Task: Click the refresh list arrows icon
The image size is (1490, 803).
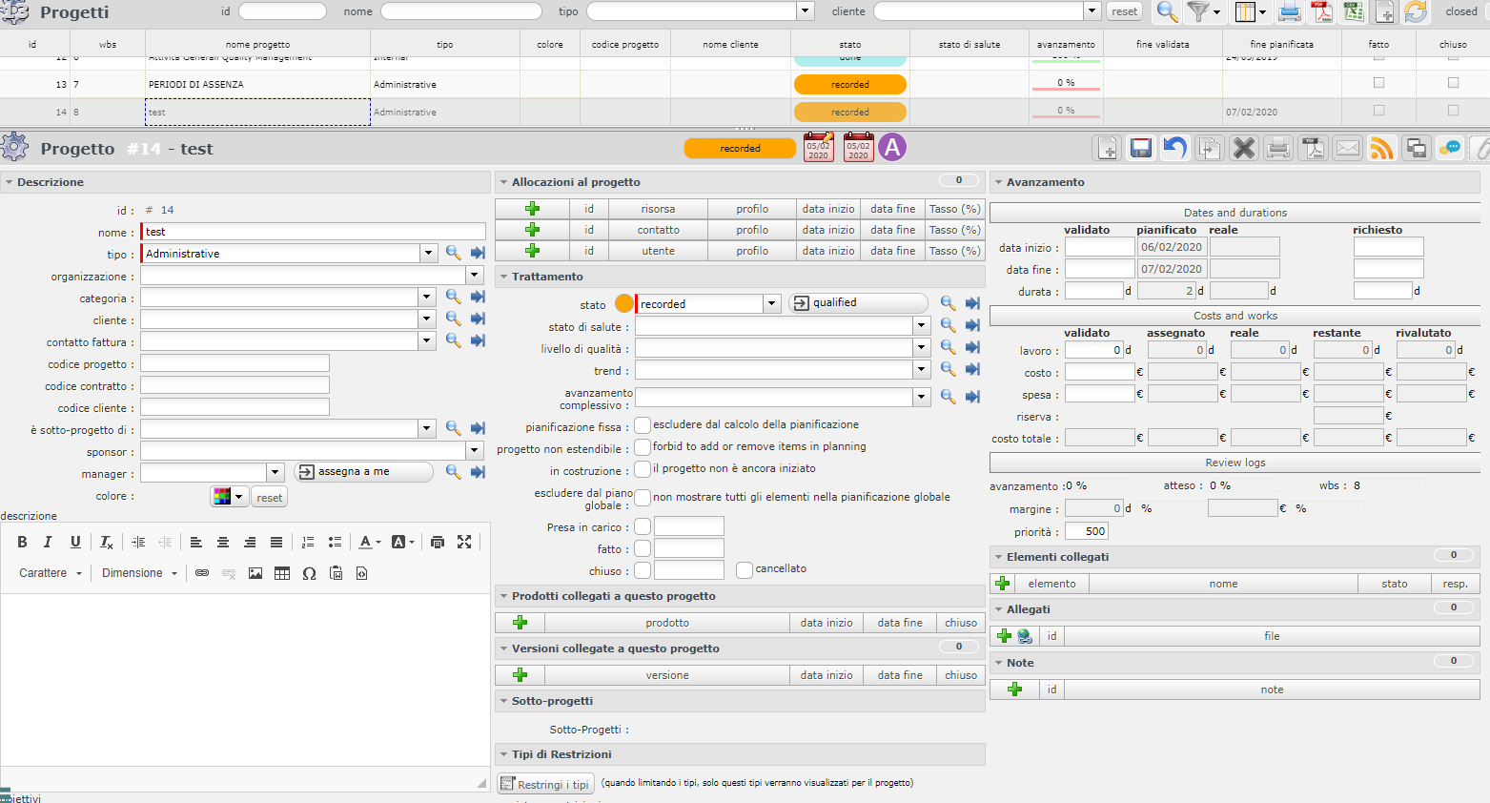Action: point(1416,11)
